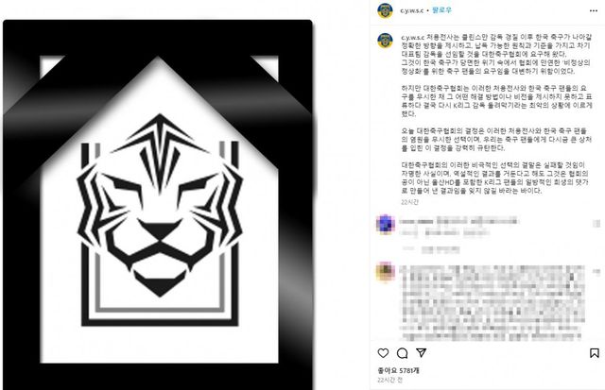
Task: Open the c.y.w.s.c username in header
Action: [x=411, y=10]
